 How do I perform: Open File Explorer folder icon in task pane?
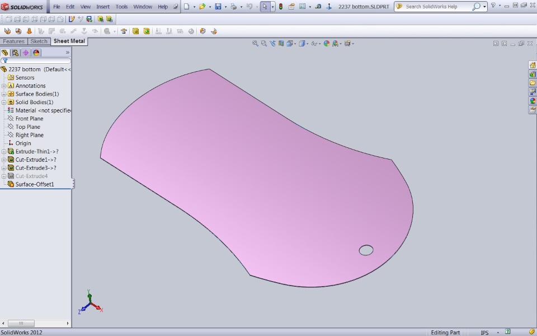coord(533,83)
